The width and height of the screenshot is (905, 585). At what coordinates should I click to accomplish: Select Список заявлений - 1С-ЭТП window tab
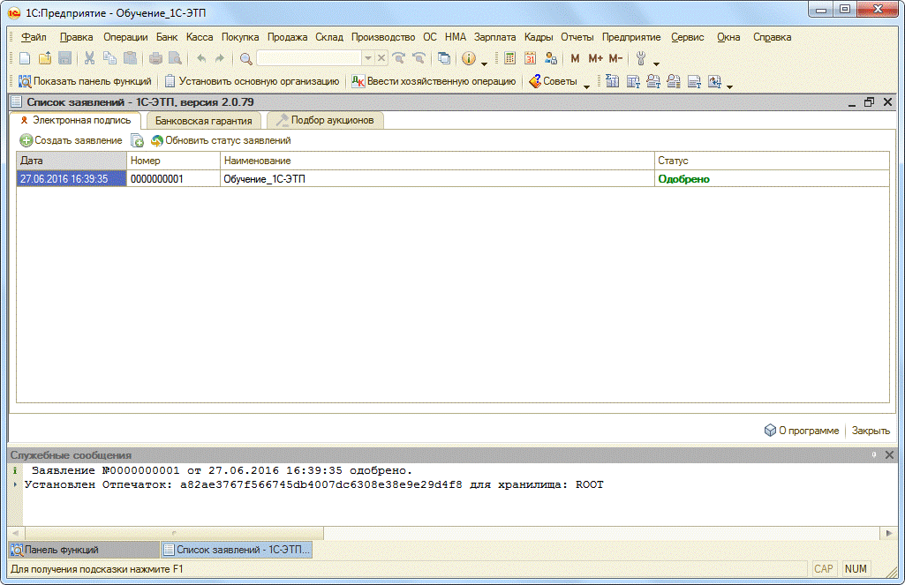237,550
